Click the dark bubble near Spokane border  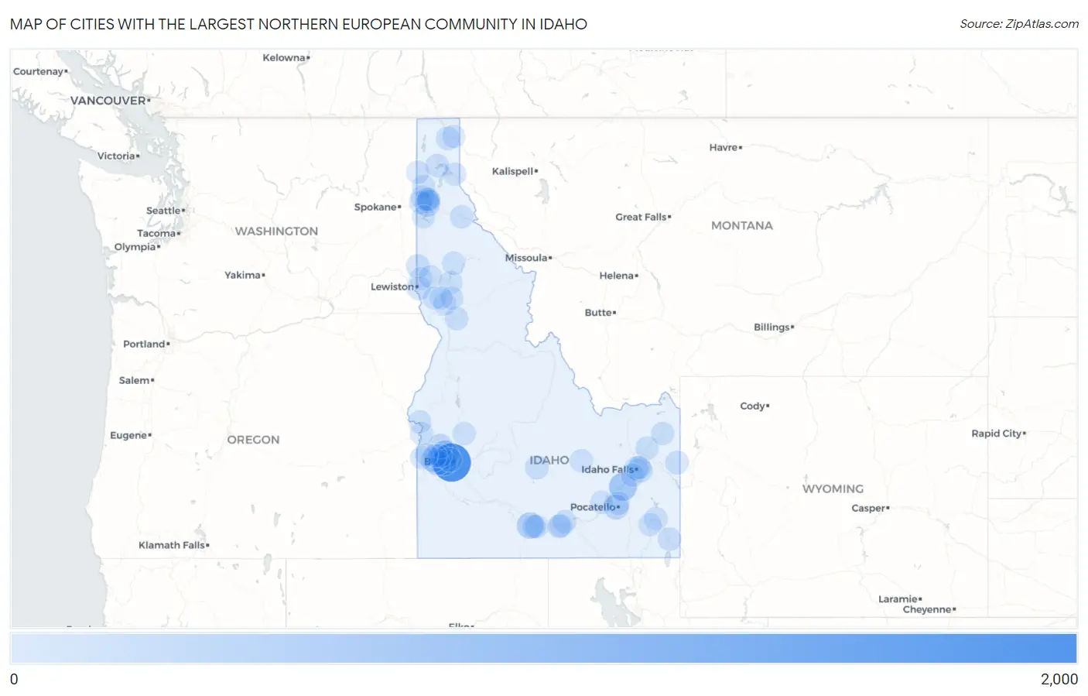tap(426, 201)
